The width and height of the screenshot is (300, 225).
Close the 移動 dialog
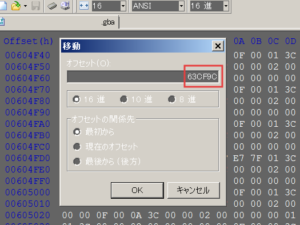(218, 46)
